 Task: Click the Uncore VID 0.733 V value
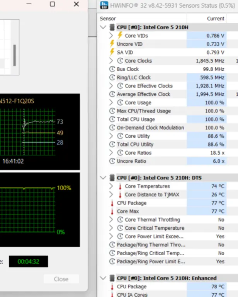pos(215,44)
